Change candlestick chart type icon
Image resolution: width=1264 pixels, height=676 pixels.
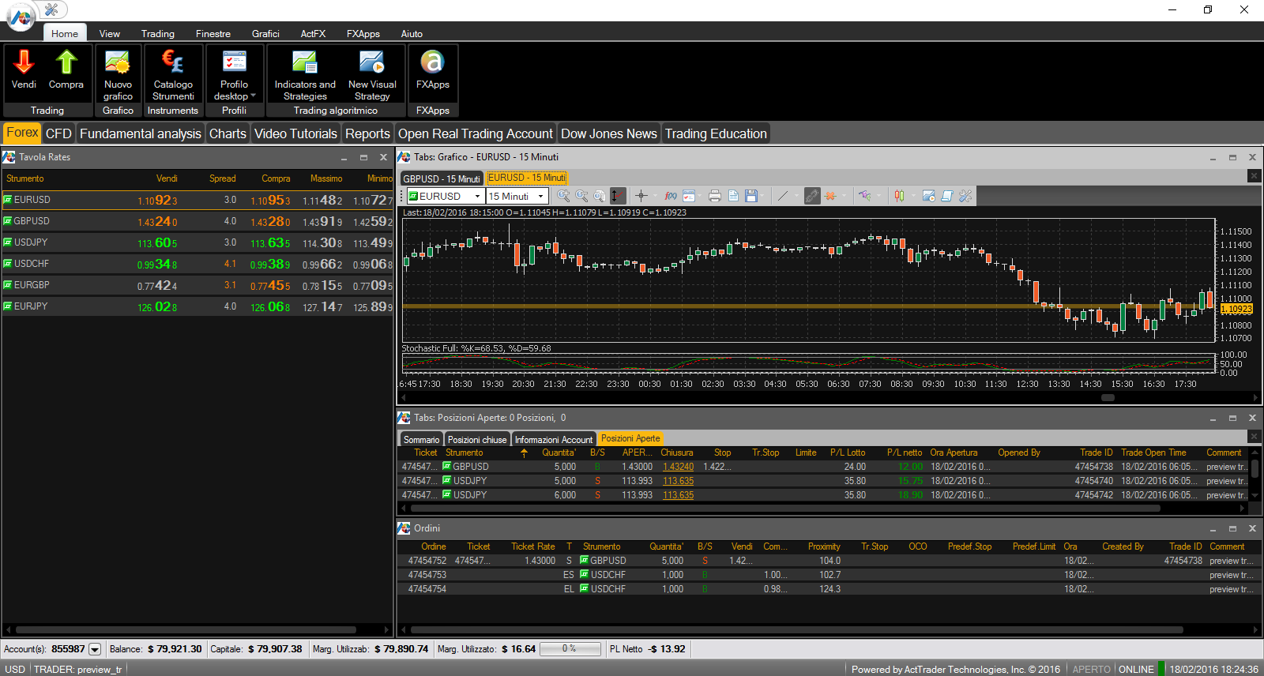(x=899, y=196)
